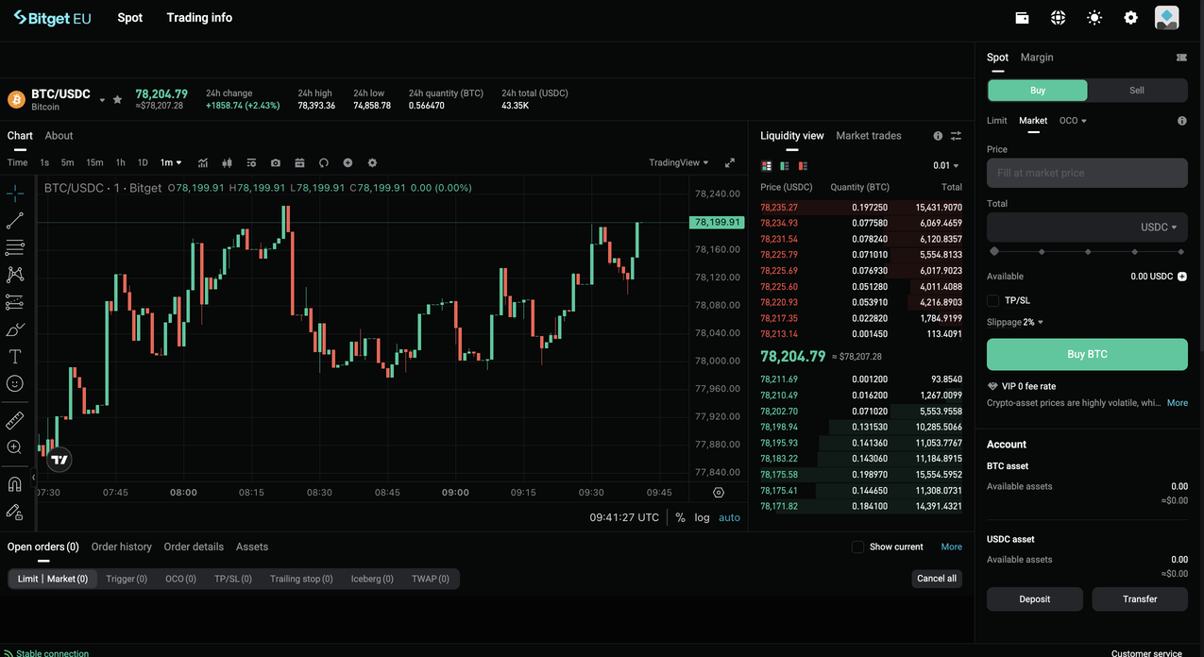The image size is (1204, 657).
Task: Select the crosshair cursor tool
Action: click(15, 194)
